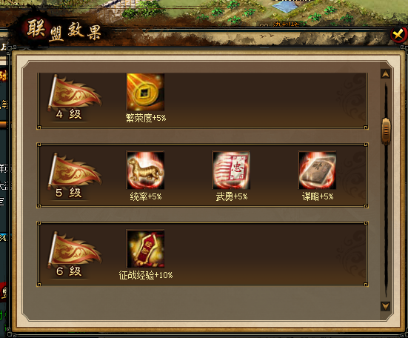Click the 4 级 level text
Image resolution: width=408 pixels, height=338 pixels.
tap(69, 114)
